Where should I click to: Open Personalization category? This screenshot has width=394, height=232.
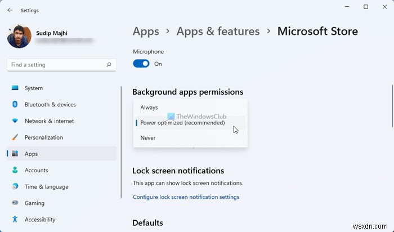tap(61, 137)
